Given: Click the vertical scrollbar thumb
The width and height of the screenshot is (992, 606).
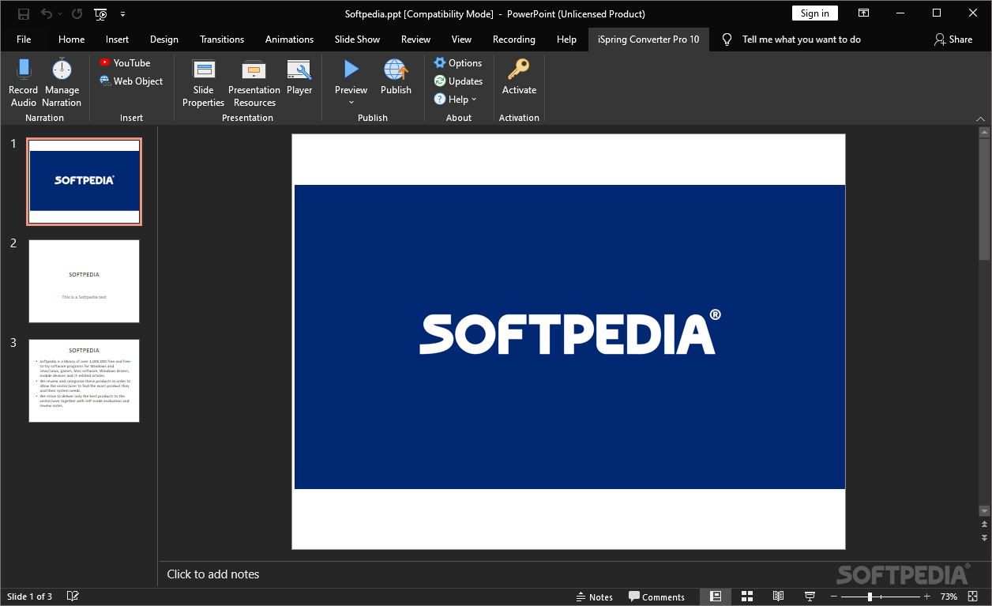Looking at the screenshot, I should click(984, 199).
